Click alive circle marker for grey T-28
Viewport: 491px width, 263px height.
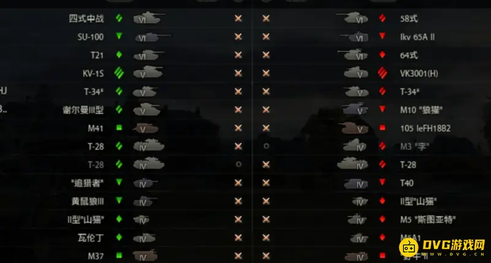point(239,164)
